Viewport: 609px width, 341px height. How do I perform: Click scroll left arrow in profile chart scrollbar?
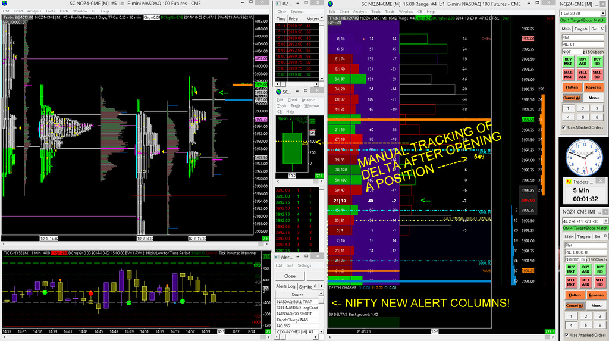point(4,244)
